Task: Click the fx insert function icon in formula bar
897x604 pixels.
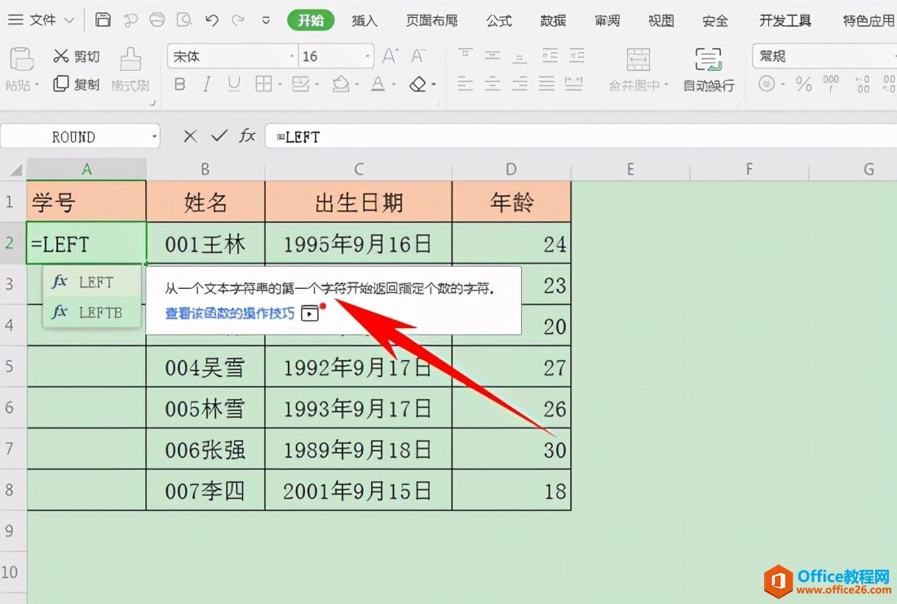Action: (x=247, y=135)
